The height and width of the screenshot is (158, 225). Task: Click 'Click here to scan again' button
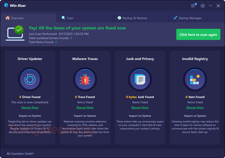point(198,34)
